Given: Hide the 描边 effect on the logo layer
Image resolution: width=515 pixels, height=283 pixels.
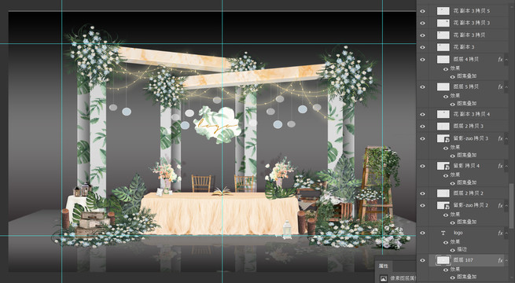Looking at the screenshot, I should pos(452,249).
